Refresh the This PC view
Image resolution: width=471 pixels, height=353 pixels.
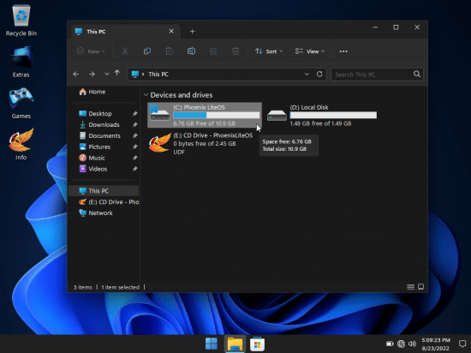[319, 74]
